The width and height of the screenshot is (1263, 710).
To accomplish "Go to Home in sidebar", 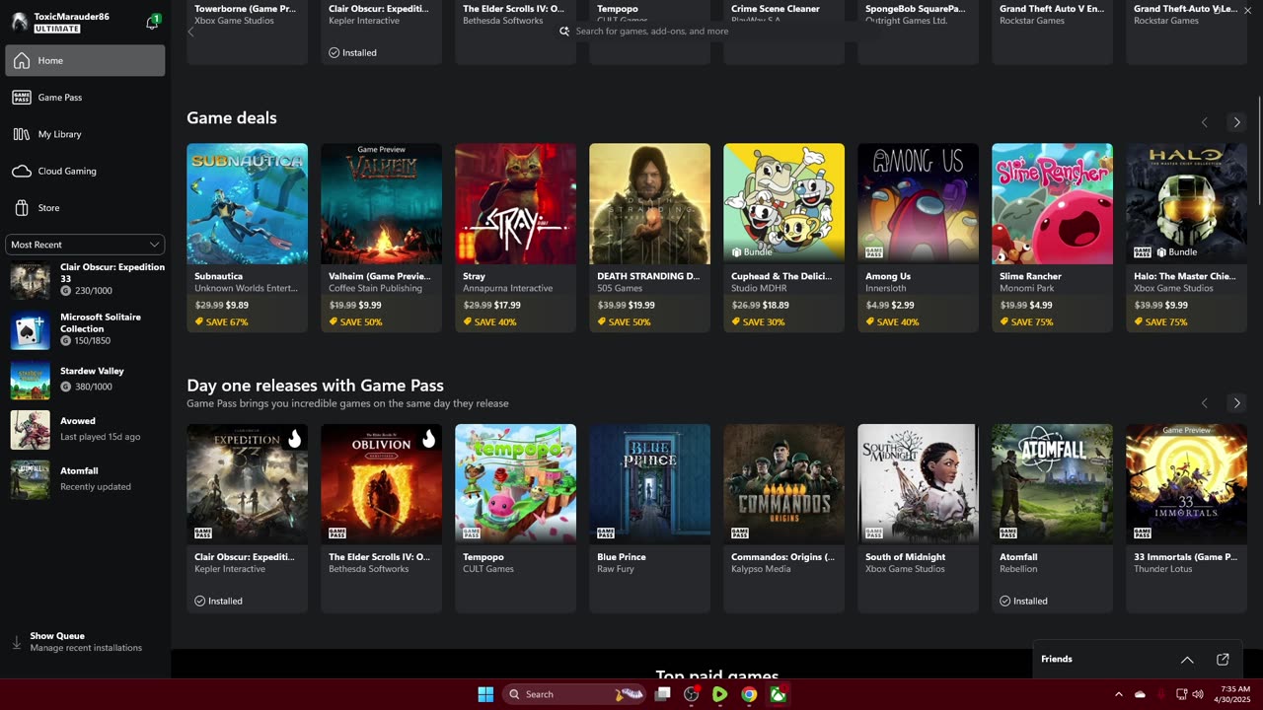I will tap(85, 60).
